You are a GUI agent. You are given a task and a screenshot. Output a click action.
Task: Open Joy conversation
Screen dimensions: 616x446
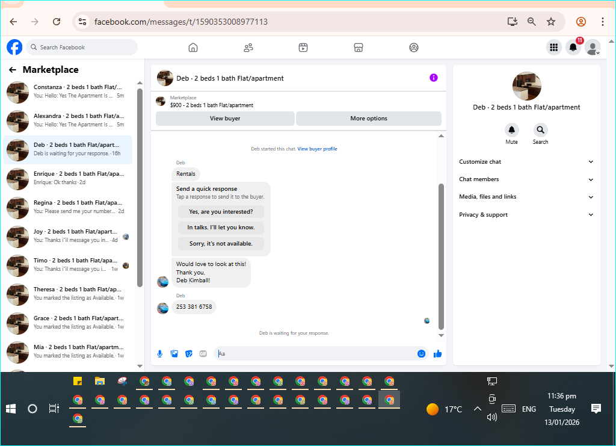tap(68, 236)
